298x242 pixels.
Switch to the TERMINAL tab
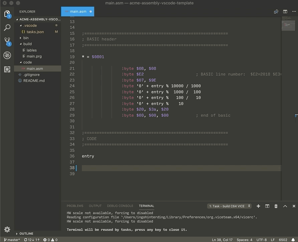(146, 206)
